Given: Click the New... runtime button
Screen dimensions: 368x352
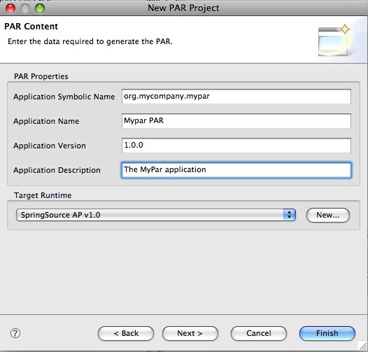Looking at the screenshot, I should pos(328,215).
